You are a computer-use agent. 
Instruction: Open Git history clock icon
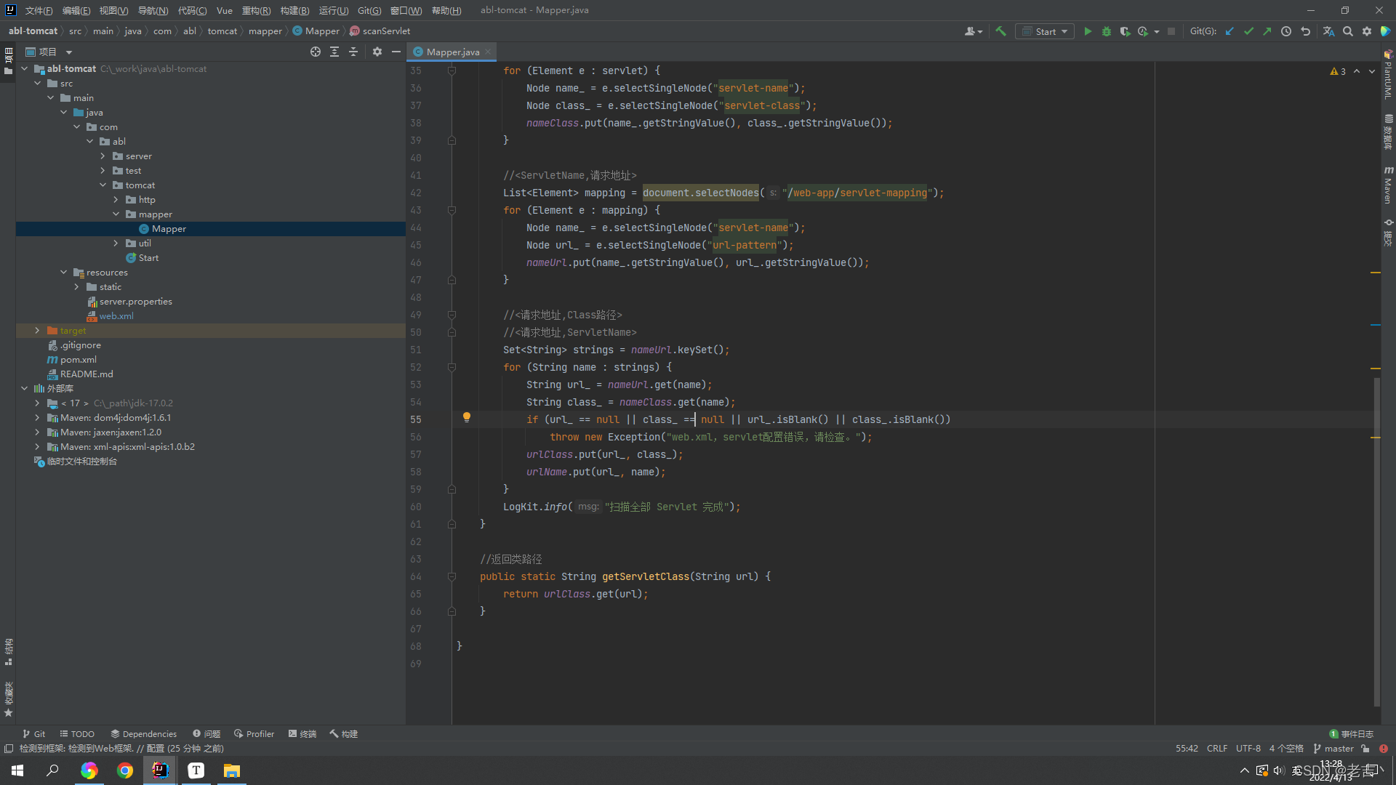pos(1286,31)
